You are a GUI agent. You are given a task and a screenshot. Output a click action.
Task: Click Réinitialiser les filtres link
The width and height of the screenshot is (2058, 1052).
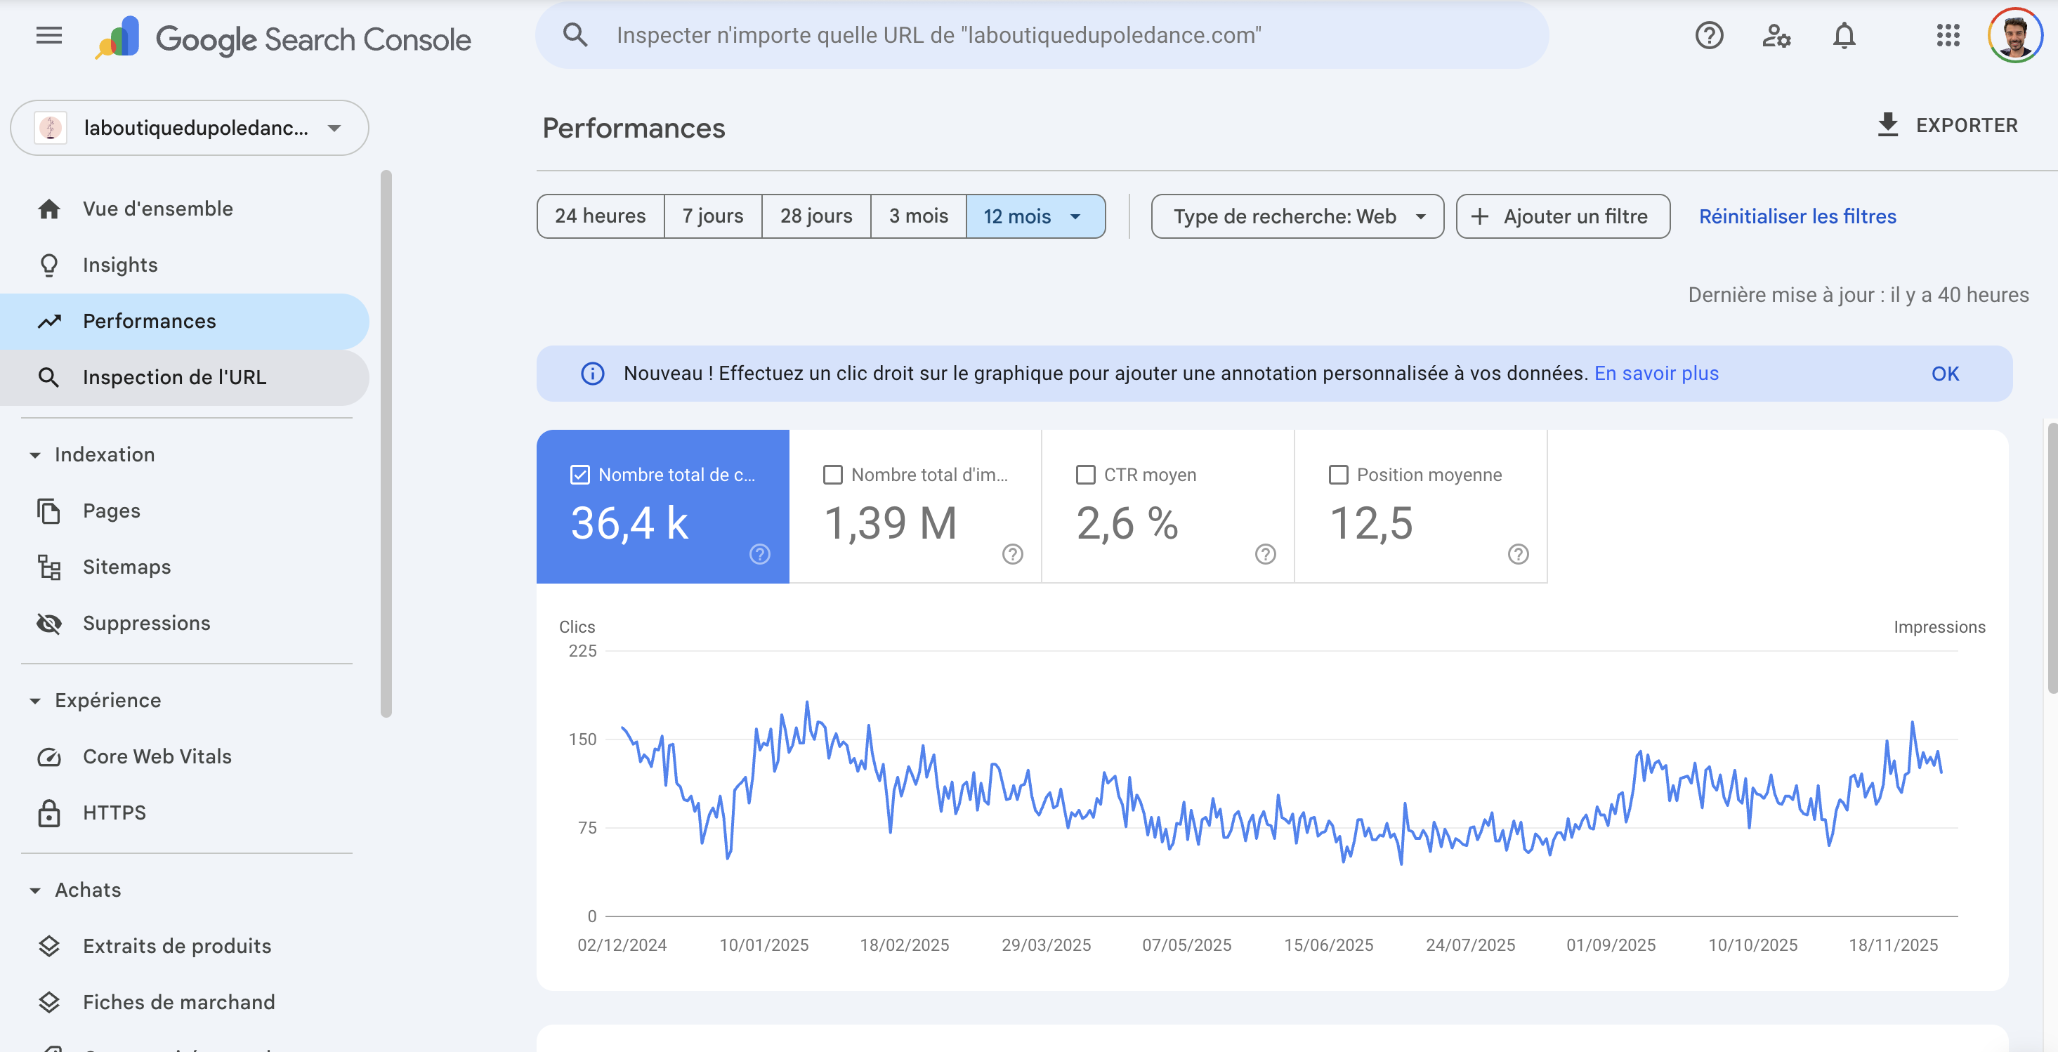tap(1797, 216)
